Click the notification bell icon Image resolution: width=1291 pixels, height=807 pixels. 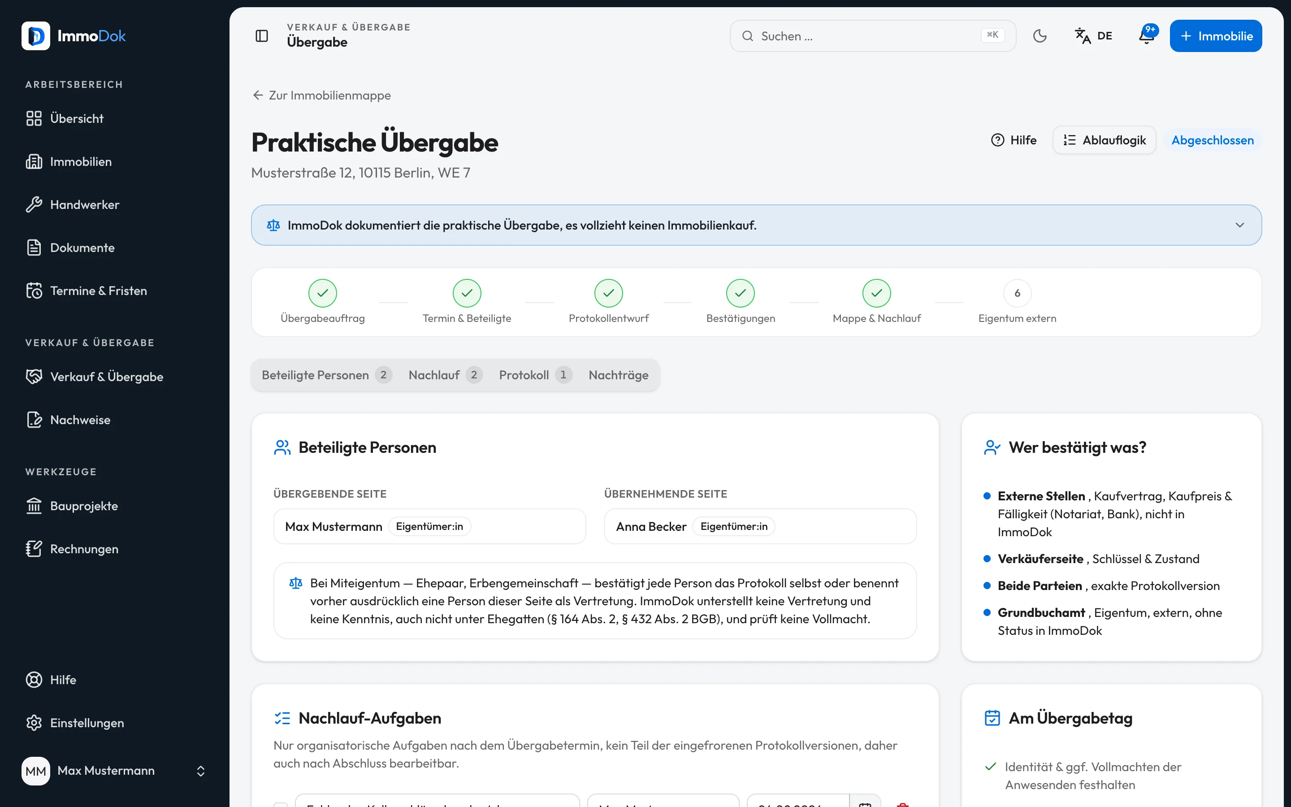click(x=1146, y=36)
